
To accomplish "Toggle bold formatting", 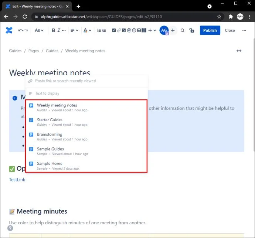I will pos(54,30).
